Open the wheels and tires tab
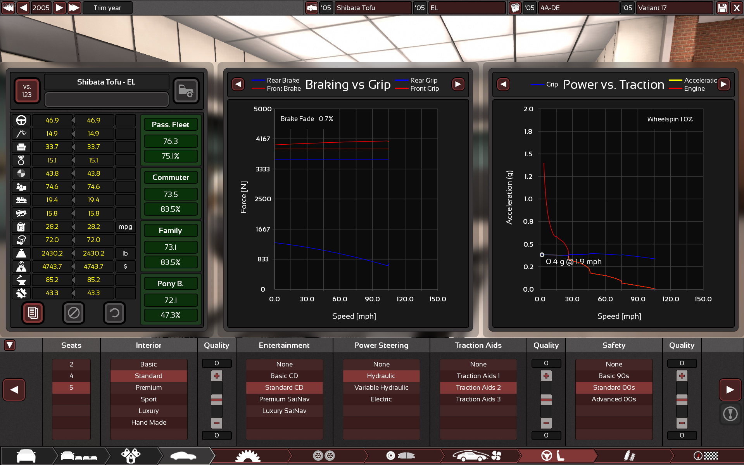The image size is (744, 465). (x=324, y=456)
